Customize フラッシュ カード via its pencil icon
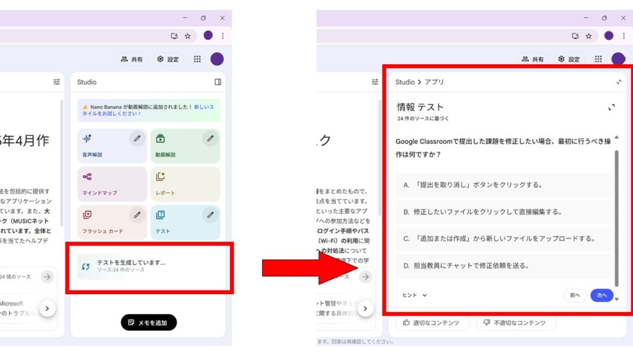The height and width of the screenshot is (356, 633). pos(137,215)
